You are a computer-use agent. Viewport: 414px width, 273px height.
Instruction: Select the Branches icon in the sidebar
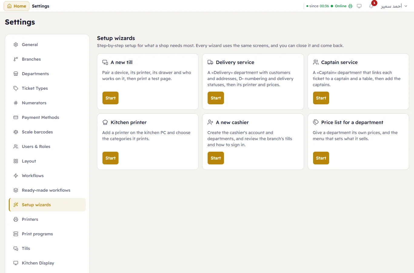16,59
